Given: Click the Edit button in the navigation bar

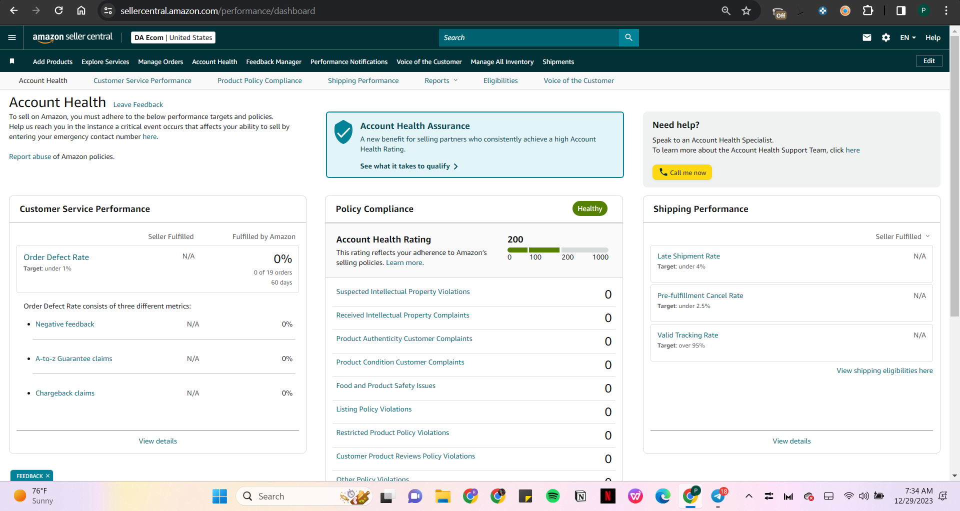Looking at the screenshot, I should (929, 61).
